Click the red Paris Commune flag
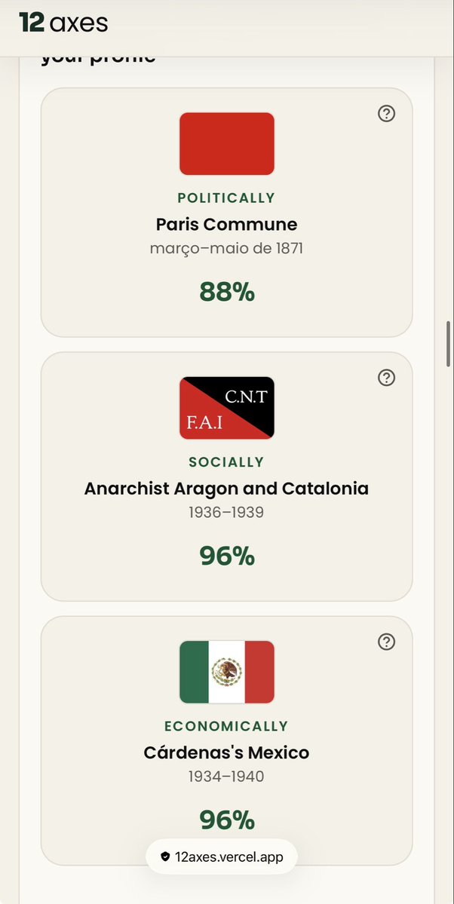 pyautogui.click(x=227, y=143)
